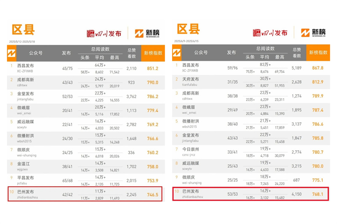Click the 2025/5/12-2025/5/18 date range text
This screenshot has width=337, height=224.
pyautogui.click(x=23, y=42)
